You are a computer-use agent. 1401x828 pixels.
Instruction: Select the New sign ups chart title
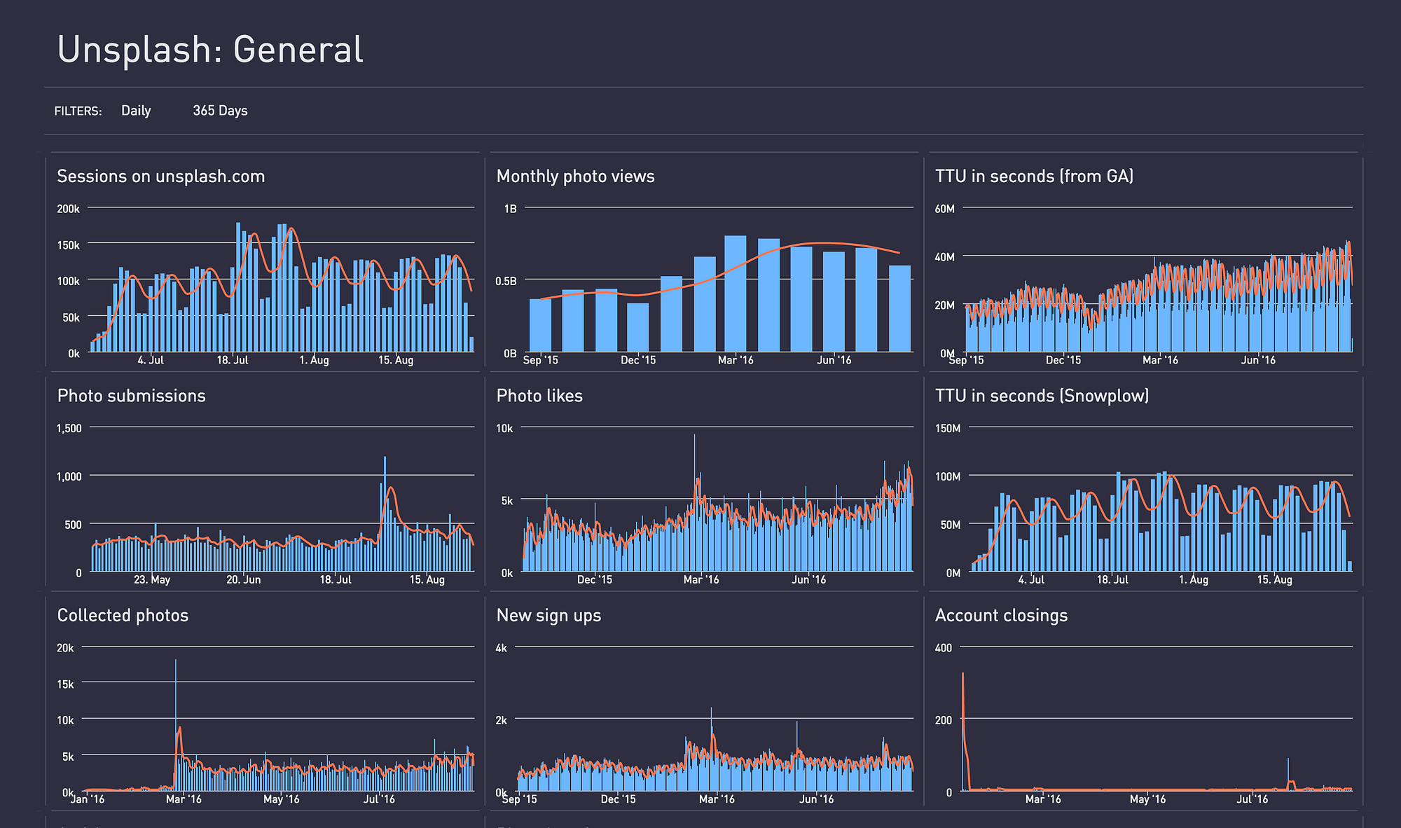548,615
